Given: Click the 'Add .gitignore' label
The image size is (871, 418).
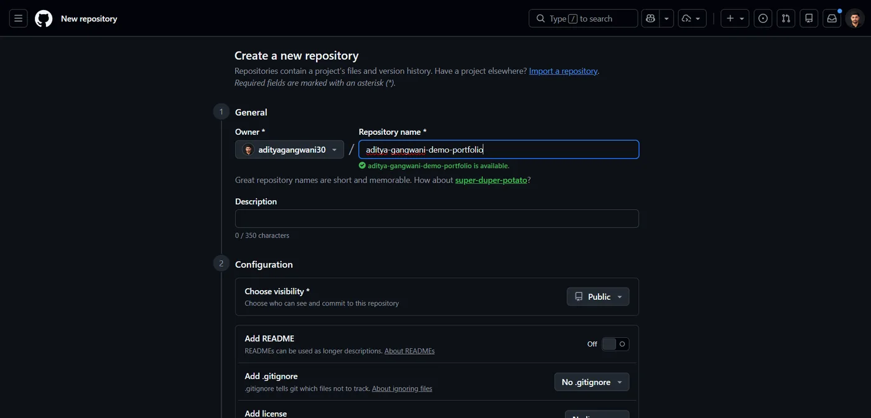Looking at the screenshot, I should point(271,376).
